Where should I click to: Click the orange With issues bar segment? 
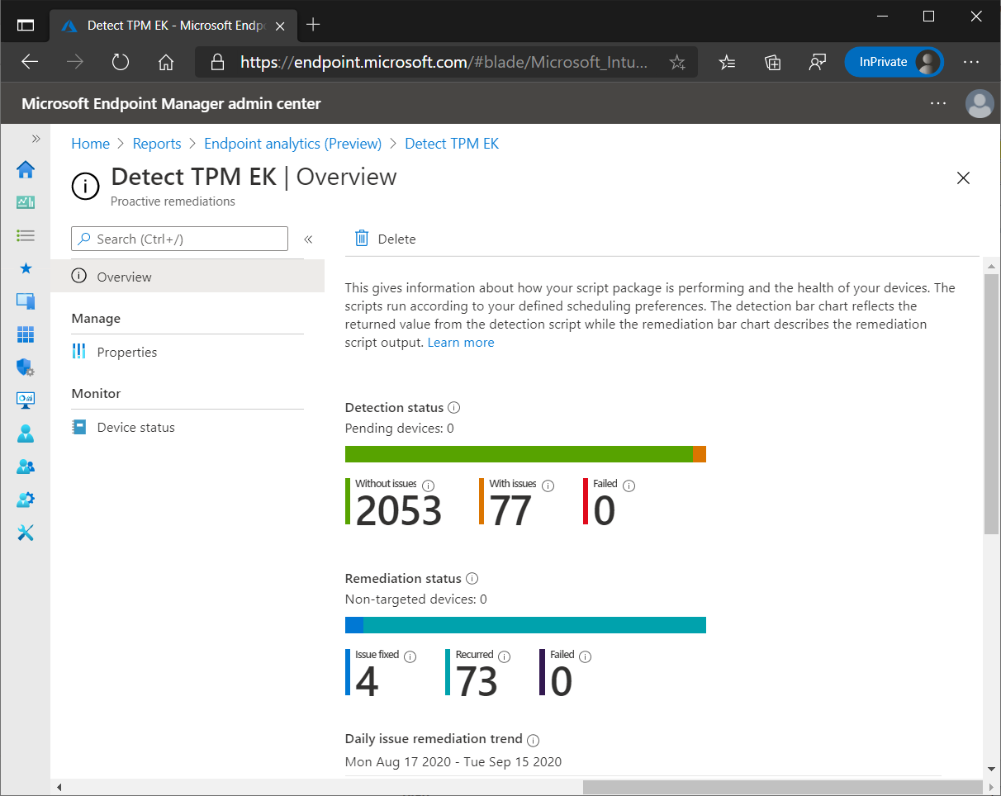click(x=700, y=454)
